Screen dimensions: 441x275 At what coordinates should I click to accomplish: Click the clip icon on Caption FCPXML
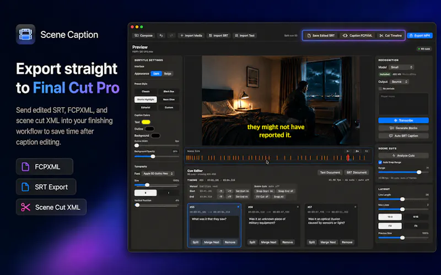[x=345, y=36]
